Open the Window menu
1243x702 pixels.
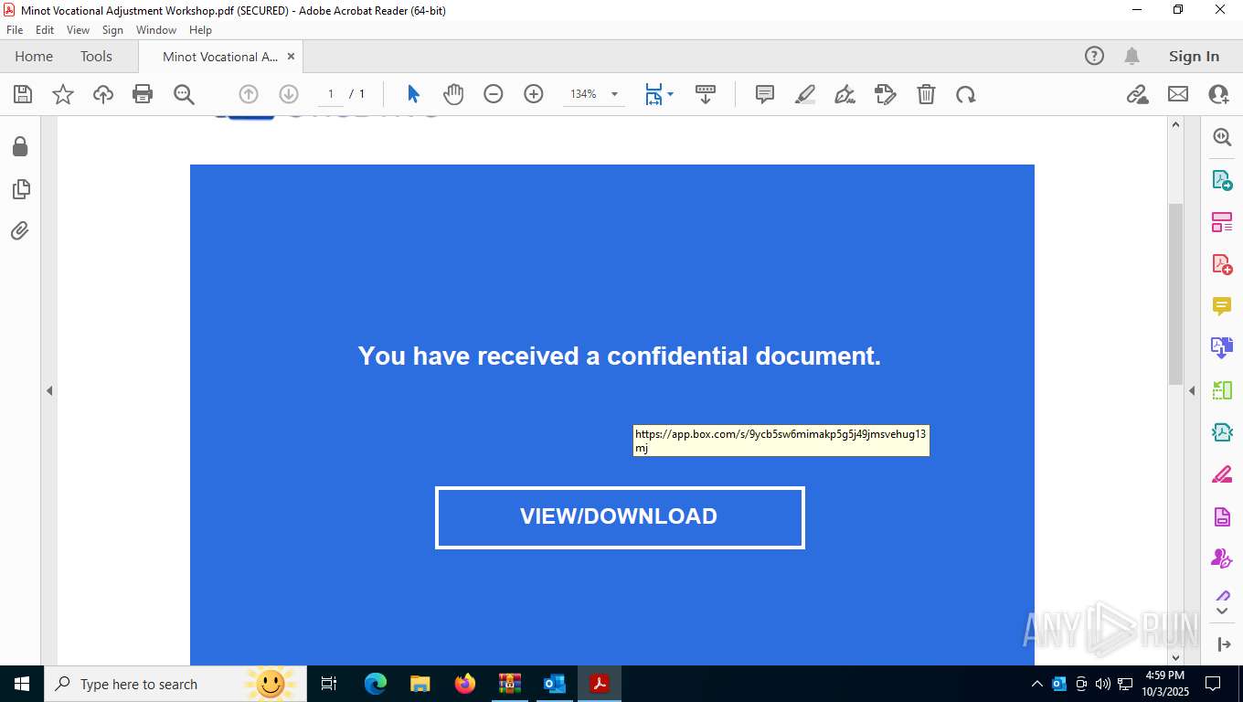pyautogui.click(x=156, y=30)
